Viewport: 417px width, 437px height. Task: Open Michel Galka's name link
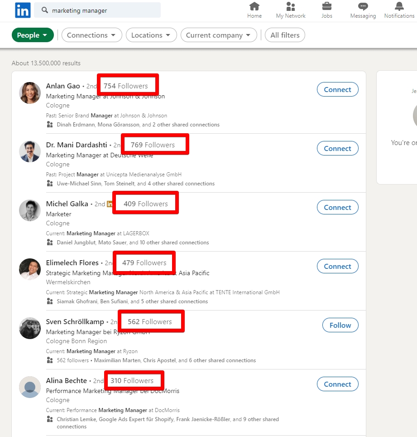coord(67,204)
